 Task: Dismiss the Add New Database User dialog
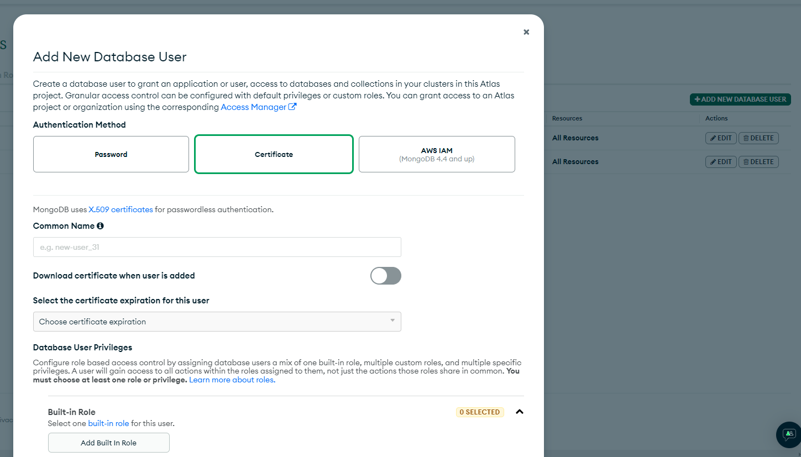click(526, 32)
